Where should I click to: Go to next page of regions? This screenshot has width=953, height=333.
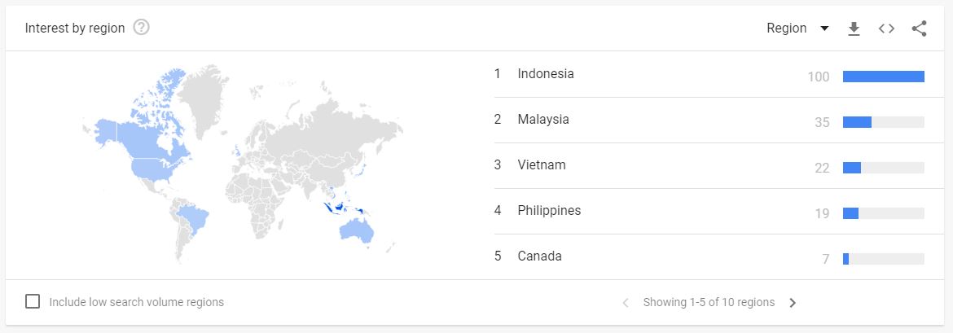(x=793, y=303)
